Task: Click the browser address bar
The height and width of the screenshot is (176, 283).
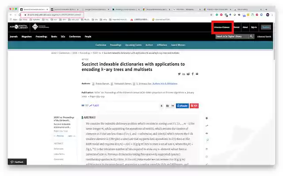Action: [x=52, y=15]
